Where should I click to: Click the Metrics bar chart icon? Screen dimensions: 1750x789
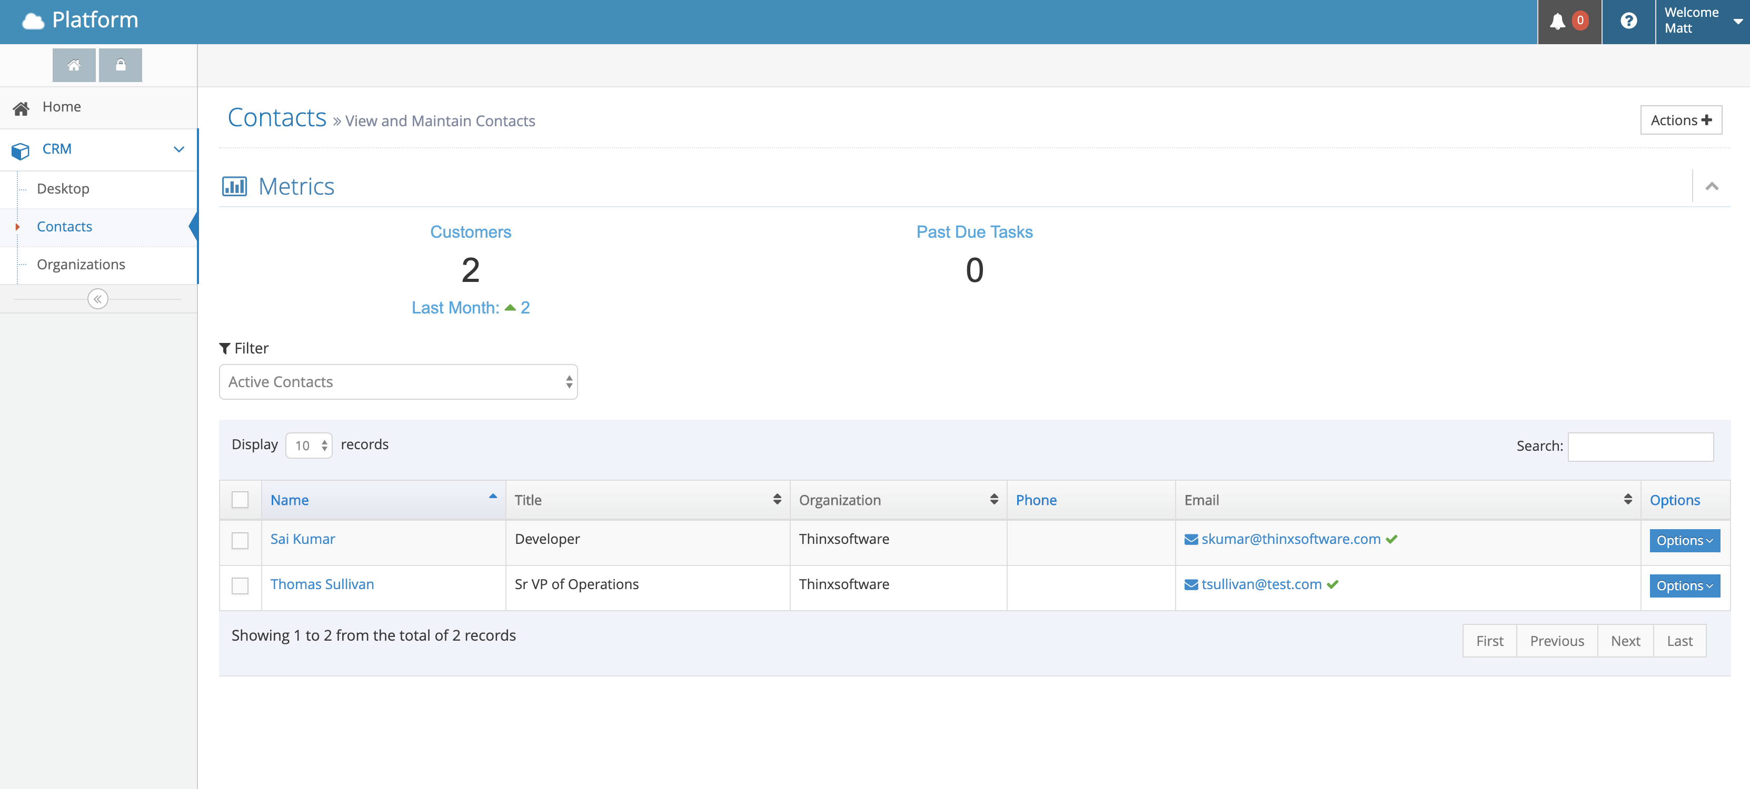[234, 186]
